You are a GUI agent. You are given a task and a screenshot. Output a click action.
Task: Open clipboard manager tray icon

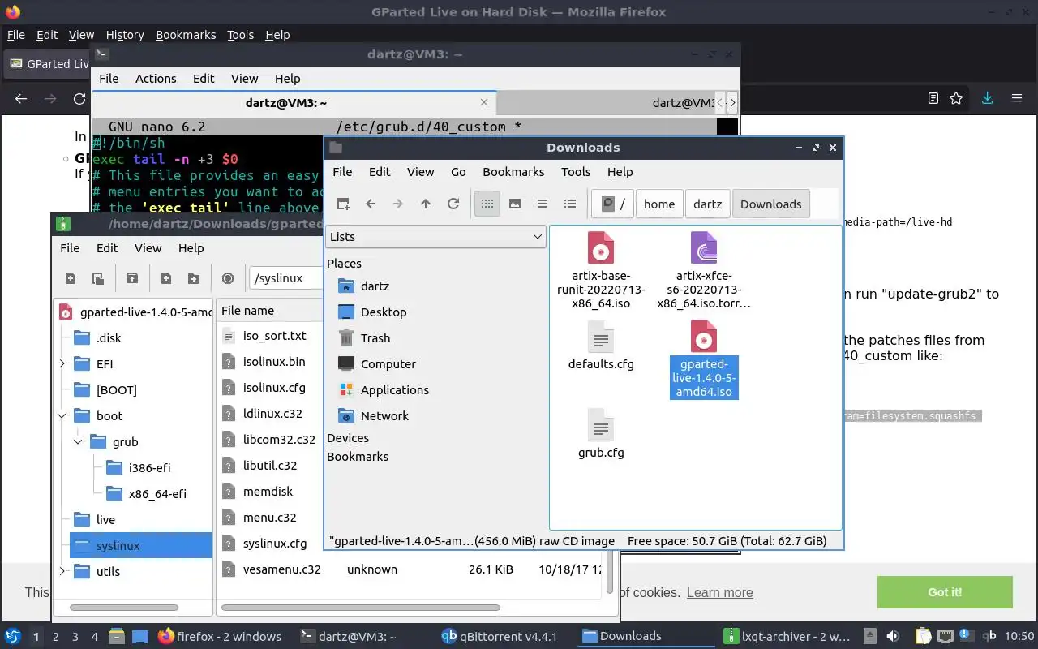click(x=923, y=636)
